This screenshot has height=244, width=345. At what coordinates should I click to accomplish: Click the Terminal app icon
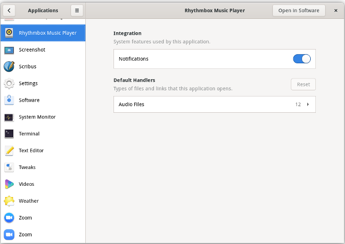tap(9, 134)
